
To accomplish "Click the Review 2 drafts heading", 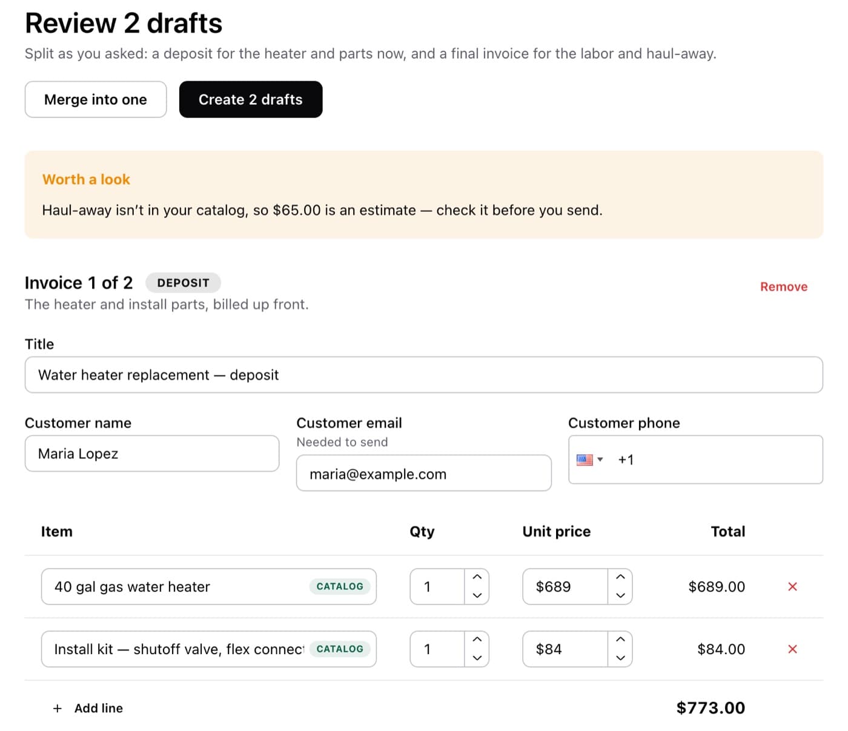I will pos(124,23).
